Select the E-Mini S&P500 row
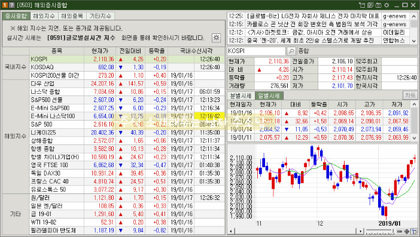Viewport: 420px width, 237px height. coord(127,108)
